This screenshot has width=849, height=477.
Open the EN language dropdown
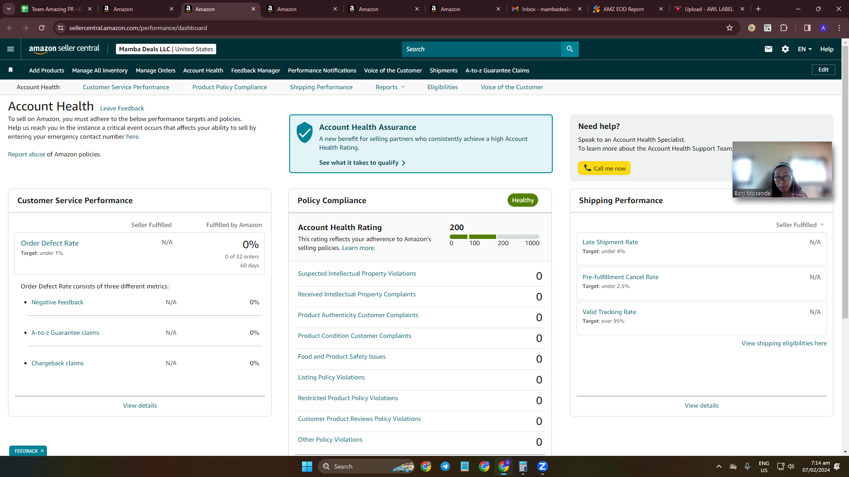(805, 49)
